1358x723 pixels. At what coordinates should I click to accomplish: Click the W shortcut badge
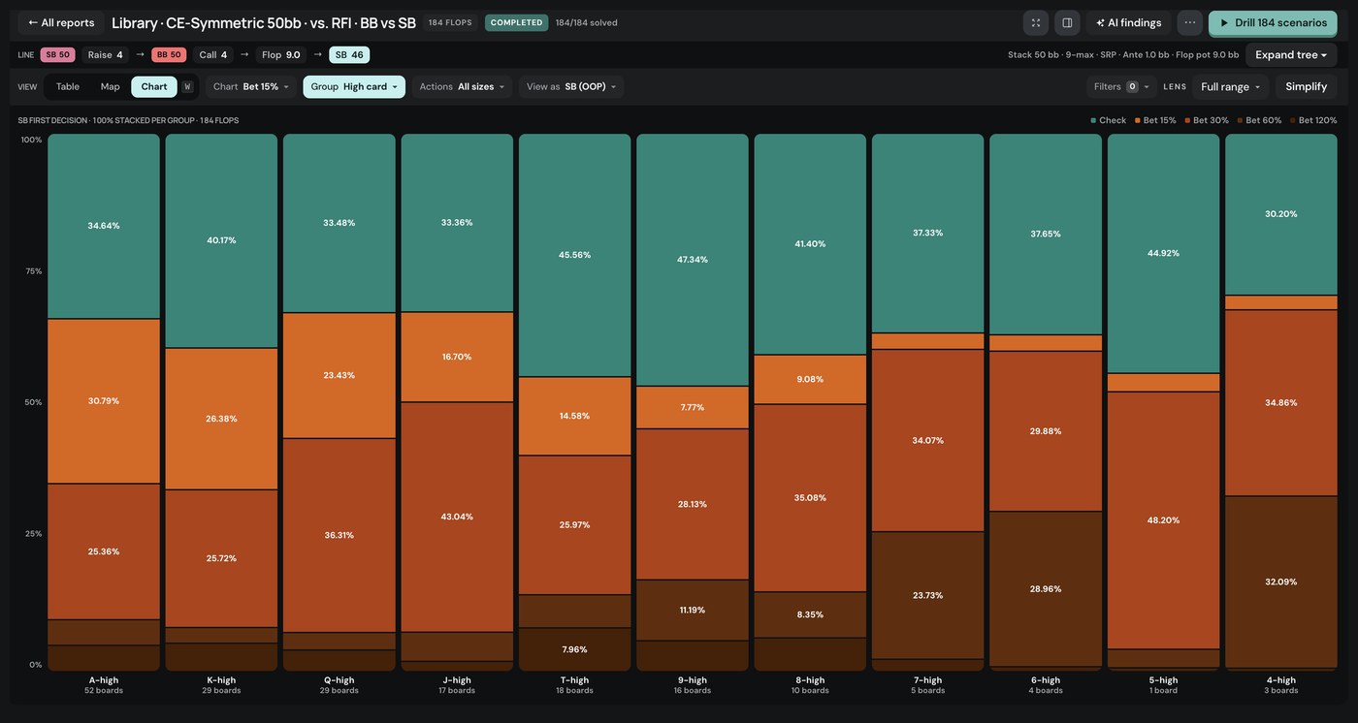[187, 87]
